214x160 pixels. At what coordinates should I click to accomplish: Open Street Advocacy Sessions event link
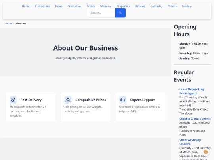(190, 142)
